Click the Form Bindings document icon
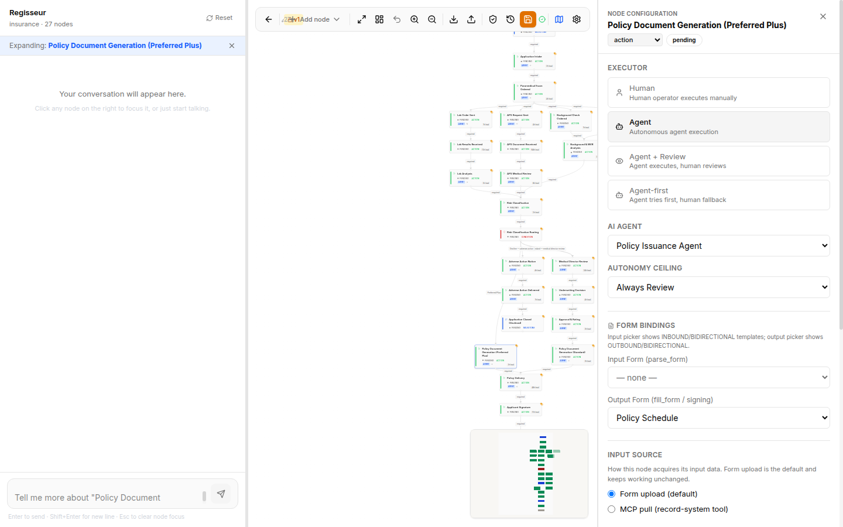 [611, 326]
